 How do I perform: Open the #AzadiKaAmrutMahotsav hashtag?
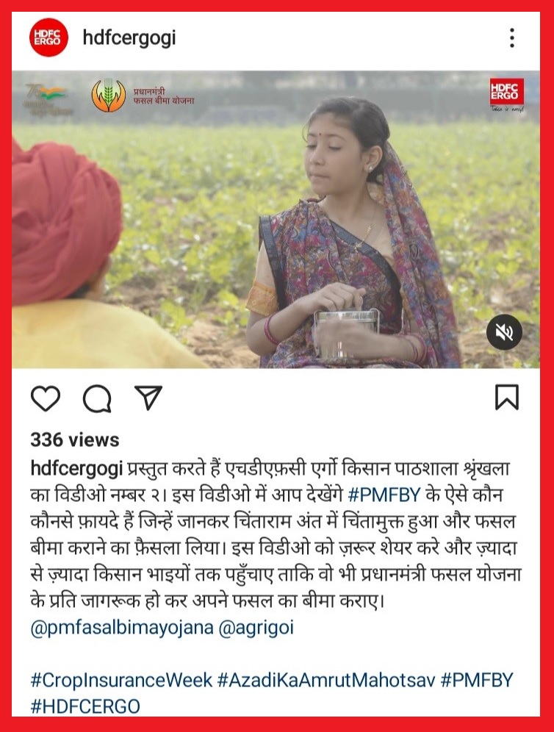326,680
